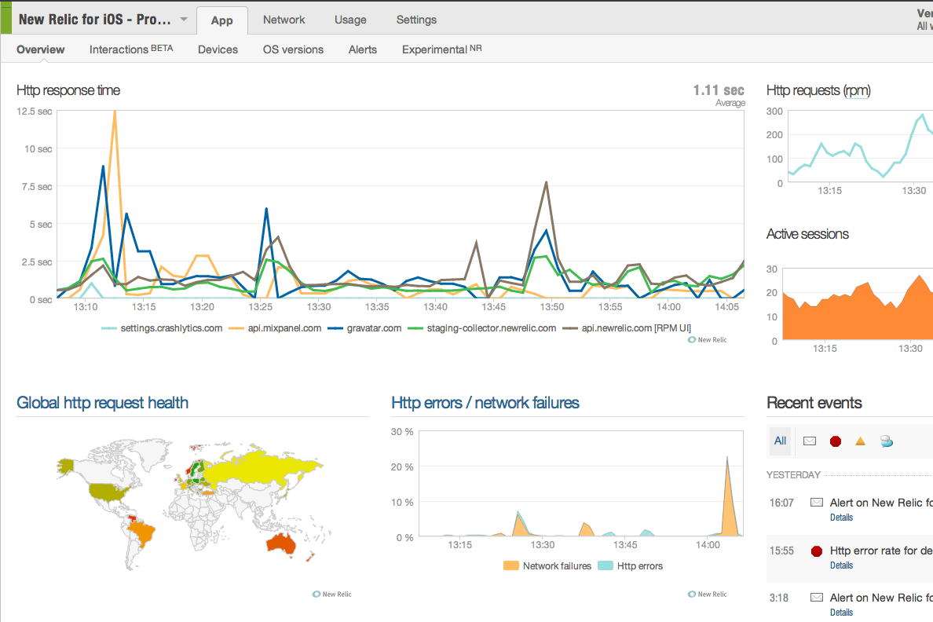Toggle settings.crashlytics.com series in legend

[163, 328]
